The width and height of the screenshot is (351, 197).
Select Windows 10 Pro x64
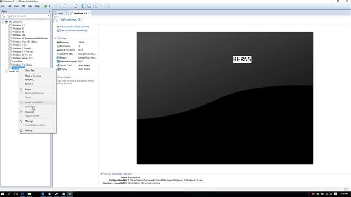[22, 55]
